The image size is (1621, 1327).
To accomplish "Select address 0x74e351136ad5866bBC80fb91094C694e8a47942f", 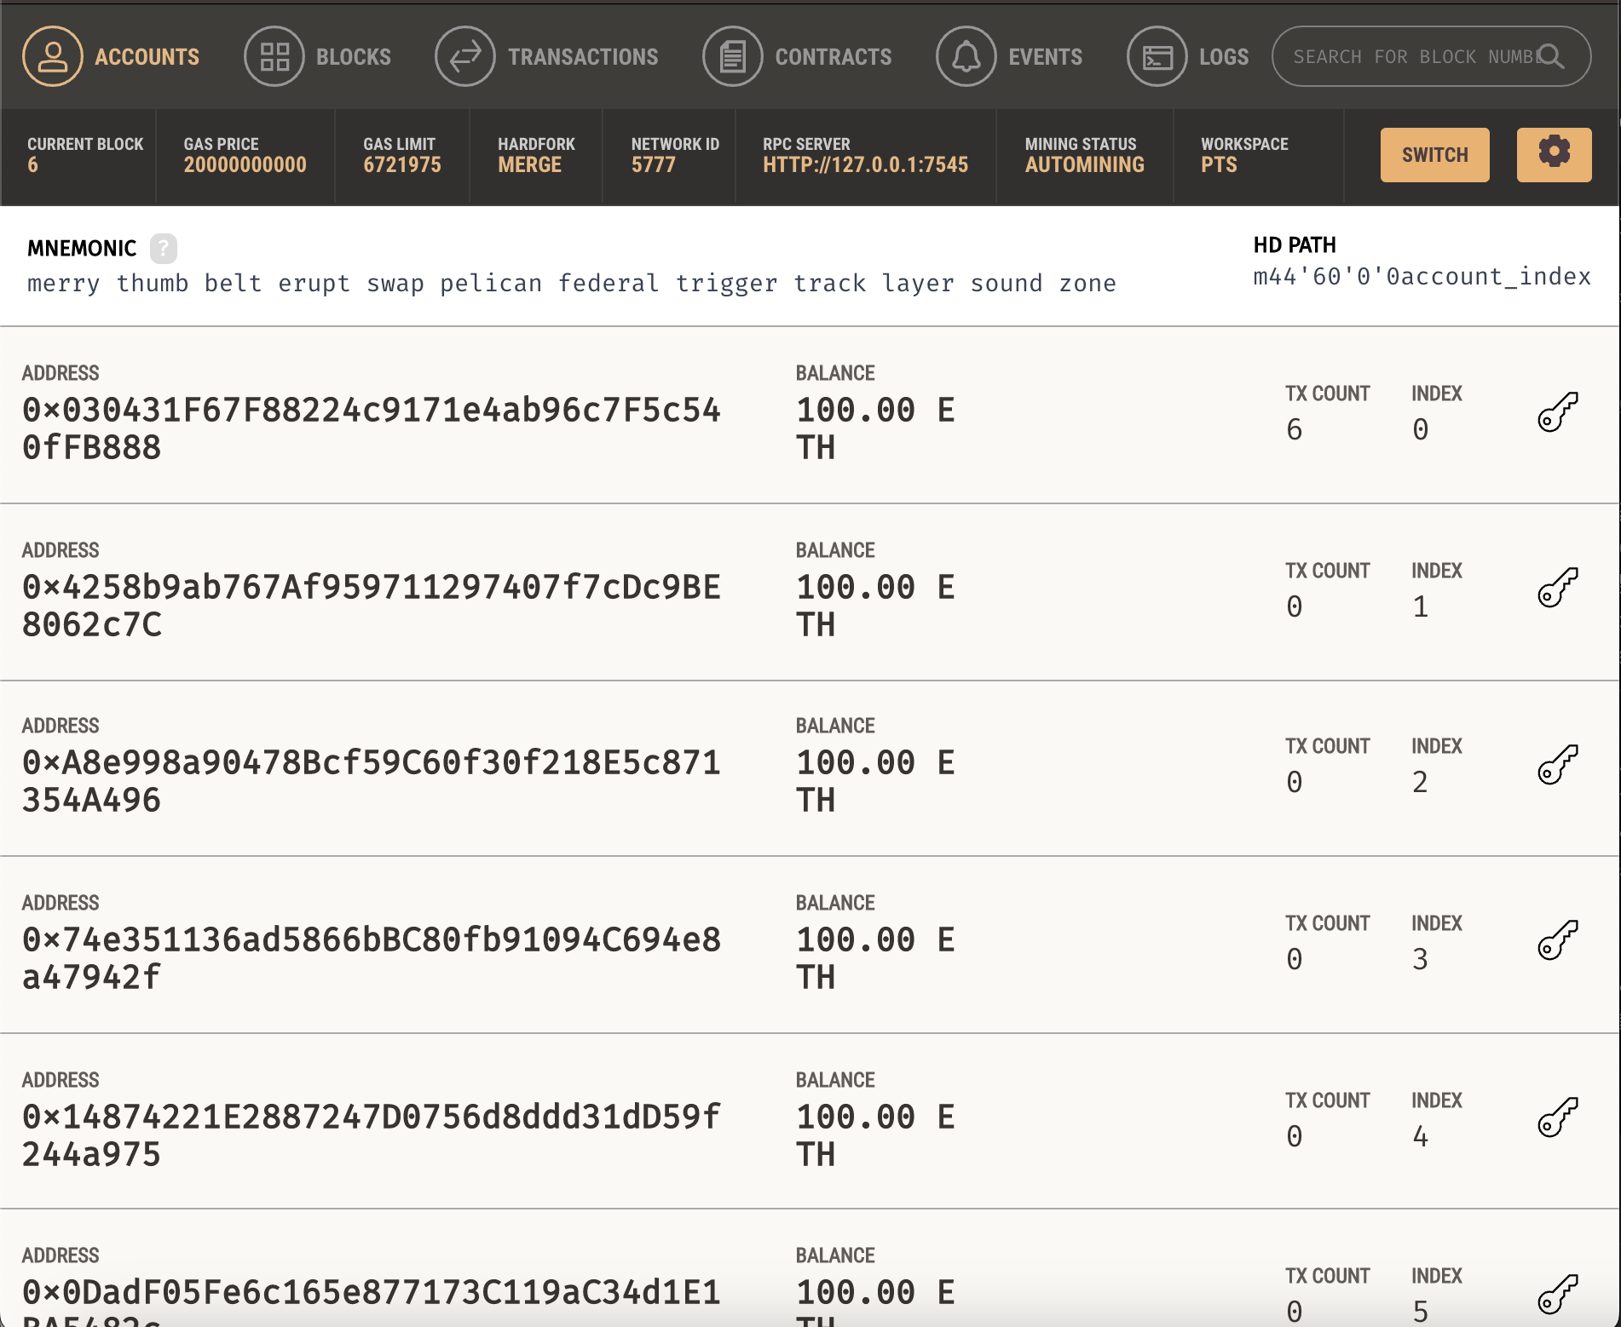I will pyautogui.click(x=372, y=958).
